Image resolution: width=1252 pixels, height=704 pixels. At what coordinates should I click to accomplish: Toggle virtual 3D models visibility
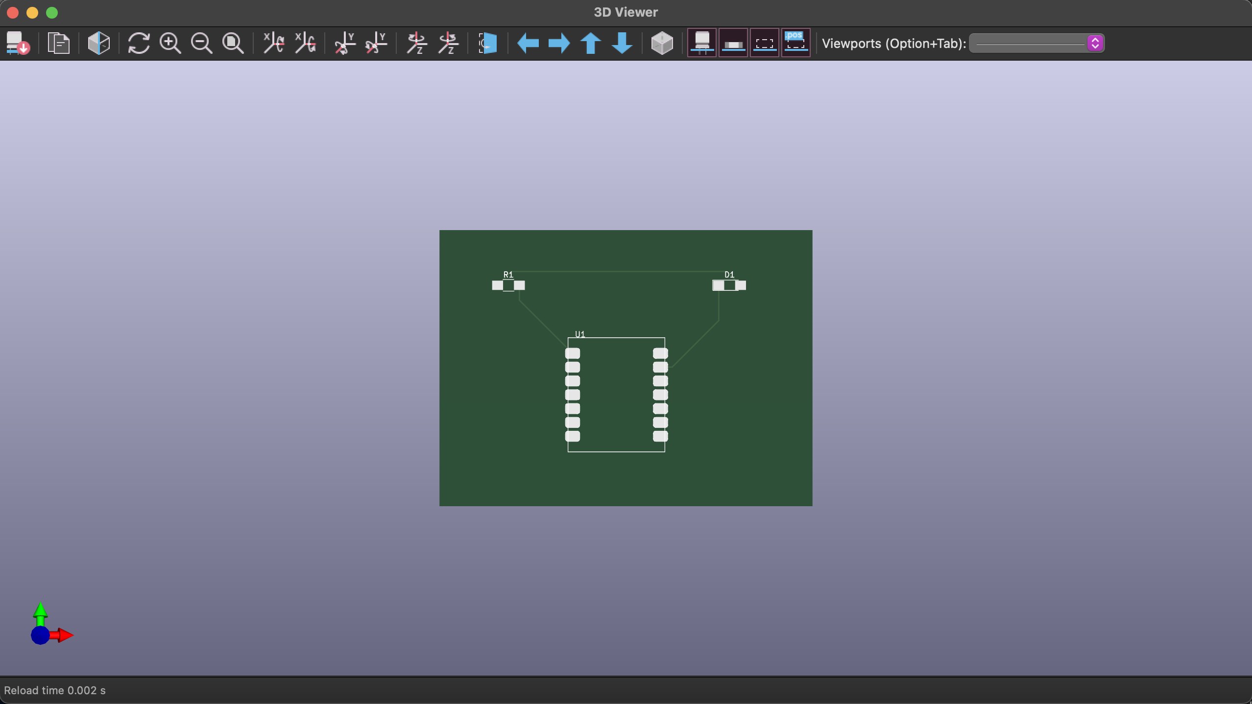(x=765, y=43)
